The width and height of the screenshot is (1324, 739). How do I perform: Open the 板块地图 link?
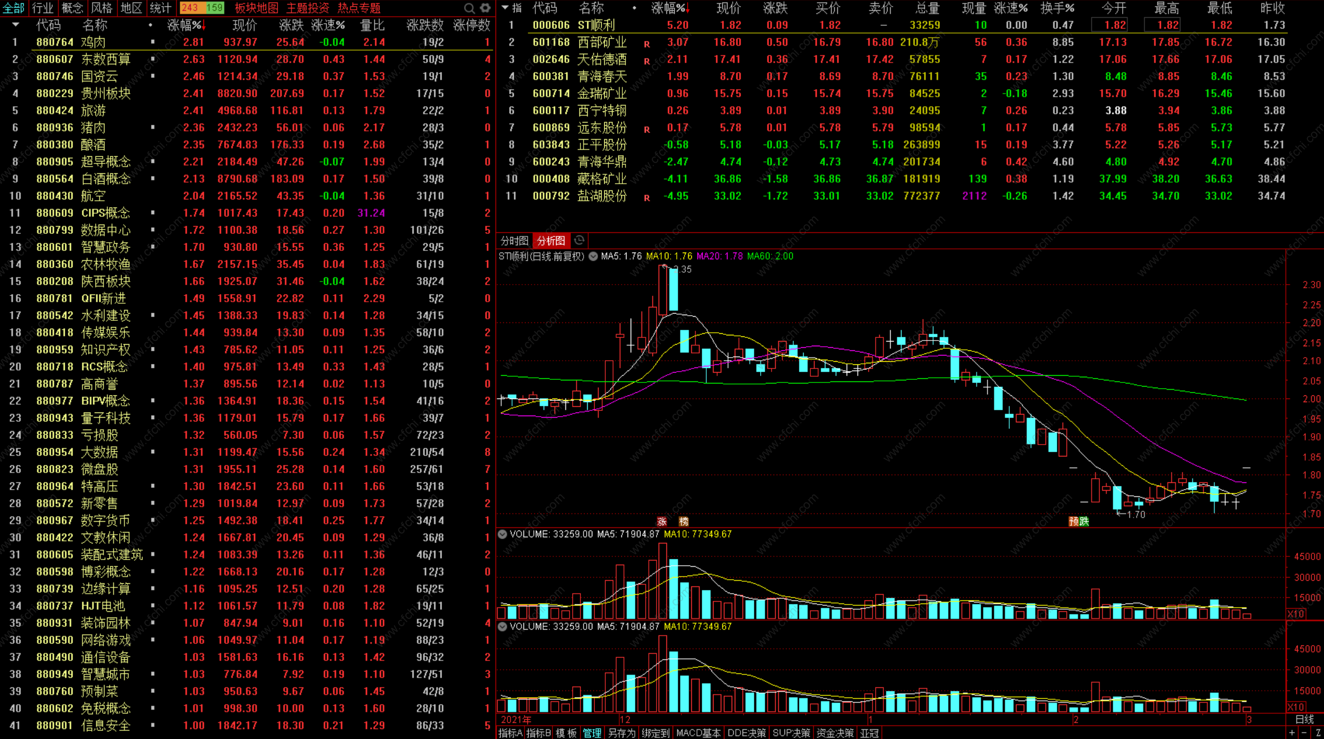(256, 8)
